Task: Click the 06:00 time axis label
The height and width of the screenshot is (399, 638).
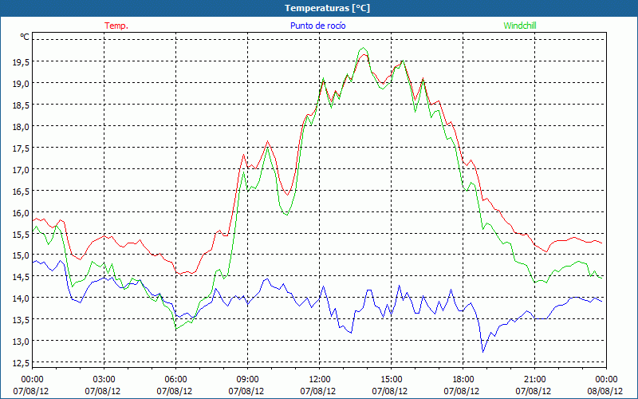Action: coord(175,380)
